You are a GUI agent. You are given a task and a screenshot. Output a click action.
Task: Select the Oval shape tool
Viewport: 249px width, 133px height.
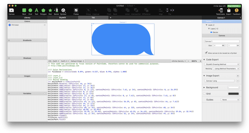click(x=30, y=10)
